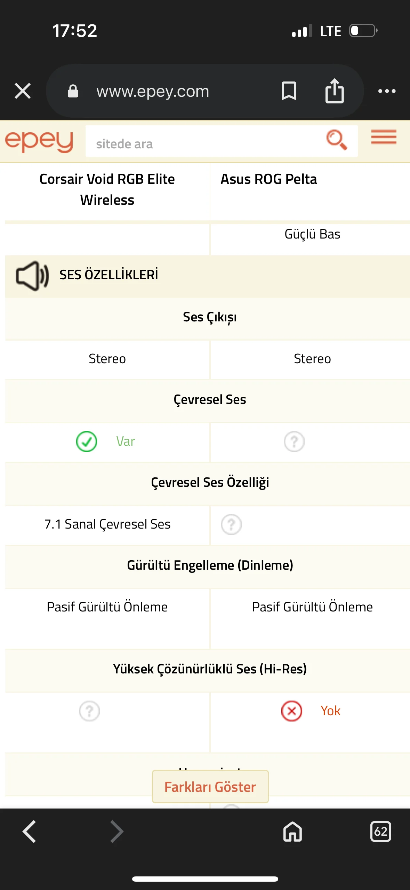Close the browser tab with X
Screen dimensions: 410x890
[23, 91]
